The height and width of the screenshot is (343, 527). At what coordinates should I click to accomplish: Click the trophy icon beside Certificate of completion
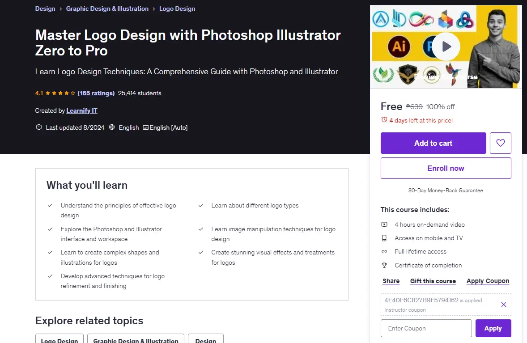point(384,265)
